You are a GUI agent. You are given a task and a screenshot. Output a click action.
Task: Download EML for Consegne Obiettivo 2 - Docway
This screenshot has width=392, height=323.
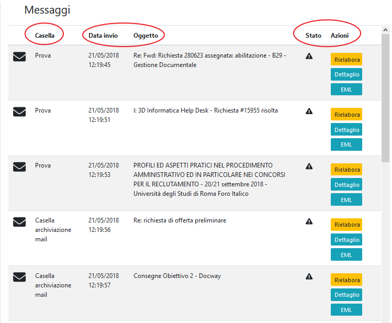(x=346, y=310)
